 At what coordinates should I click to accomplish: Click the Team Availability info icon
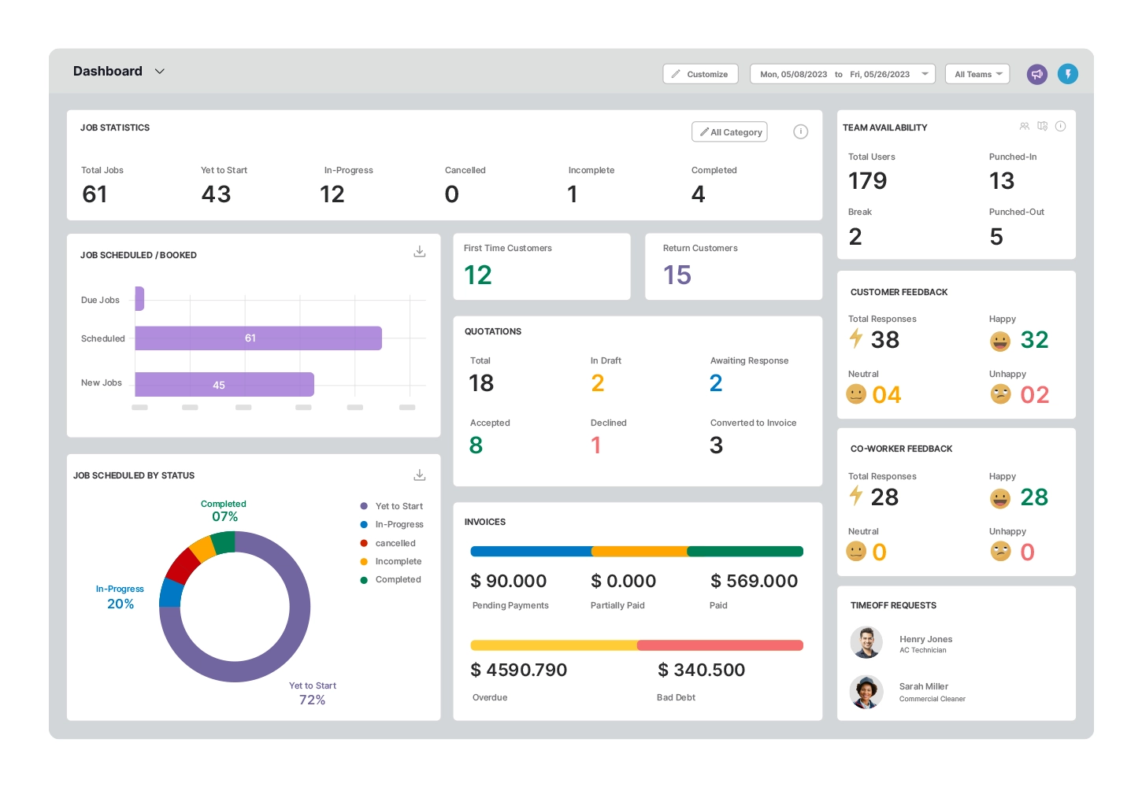coord(1060,127)
